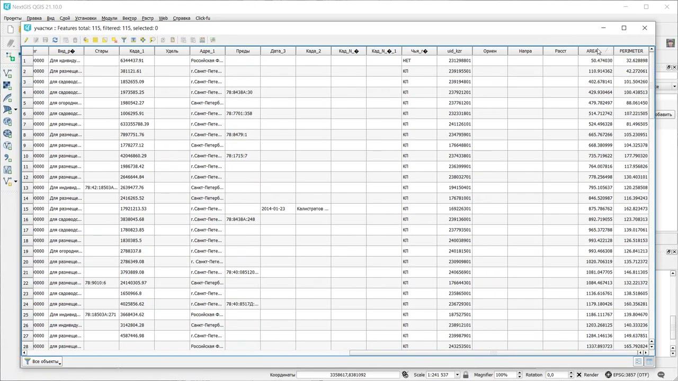Open the field calculator
678x381 pixels.
[202, 40]
